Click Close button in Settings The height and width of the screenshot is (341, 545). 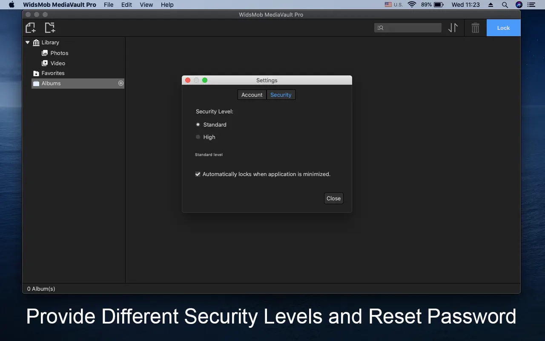[333, 198]
